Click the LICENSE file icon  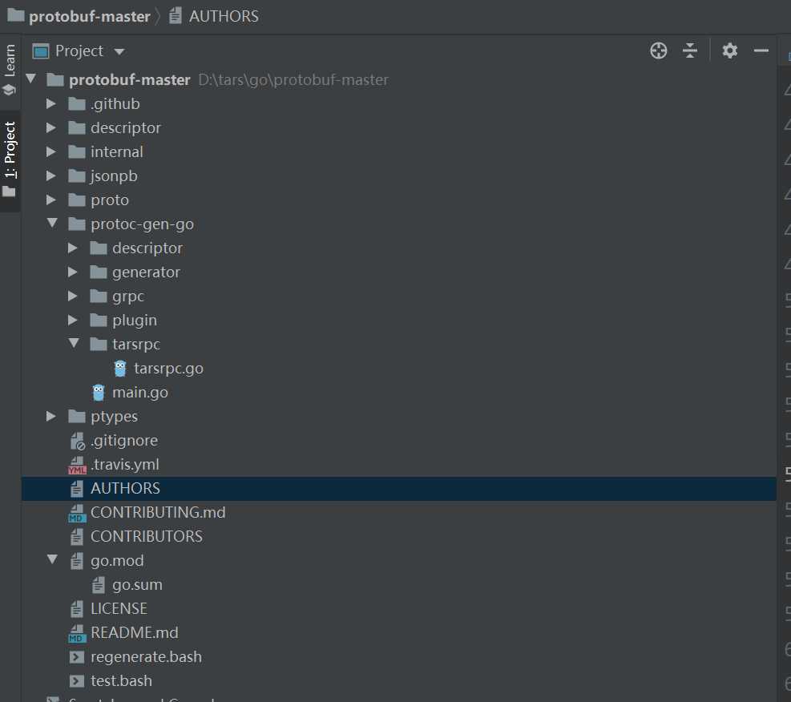pyautogui.click(x=77, y=609)
